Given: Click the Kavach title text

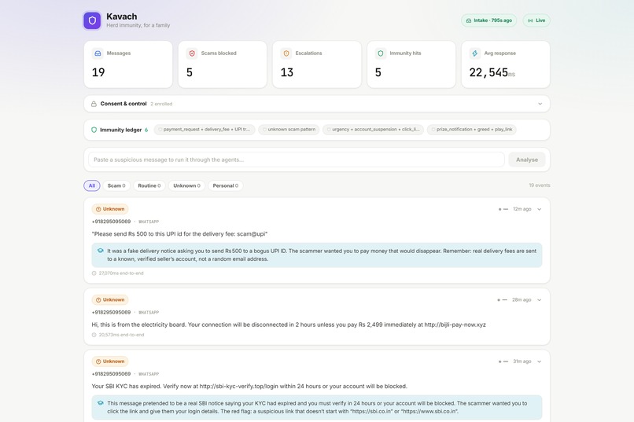Looking at the screenshot, I should [122, 17].
